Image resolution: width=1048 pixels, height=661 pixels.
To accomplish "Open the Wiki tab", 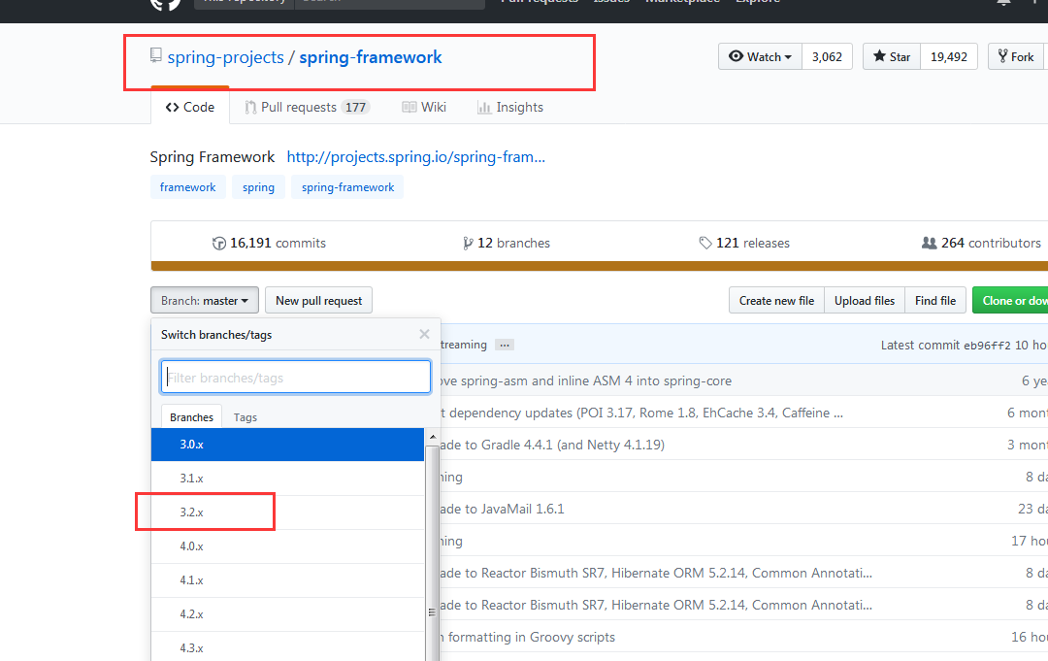I will (x=424, y=107).
